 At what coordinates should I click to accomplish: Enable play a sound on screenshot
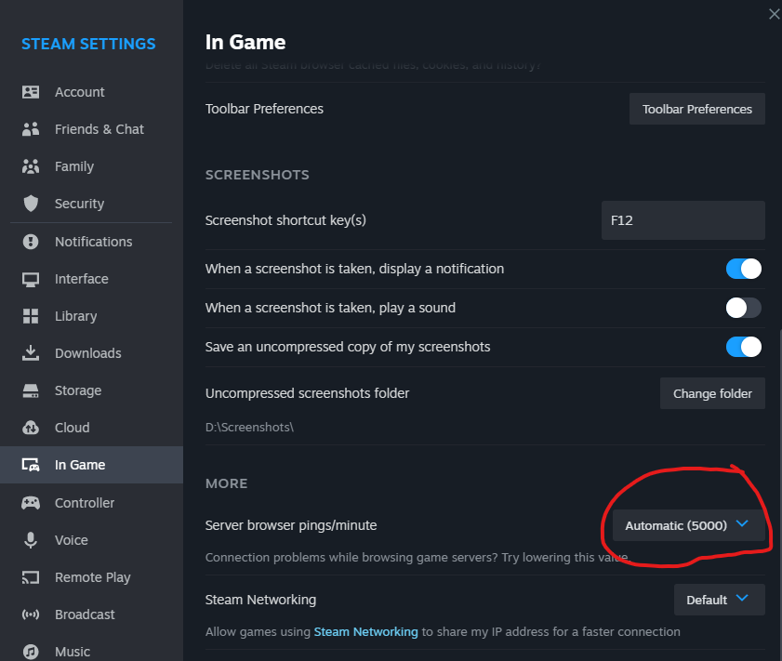[744, 308]
